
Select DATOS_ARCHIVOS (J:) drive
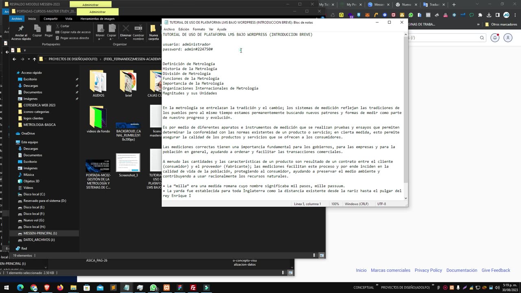click(39, 240)
